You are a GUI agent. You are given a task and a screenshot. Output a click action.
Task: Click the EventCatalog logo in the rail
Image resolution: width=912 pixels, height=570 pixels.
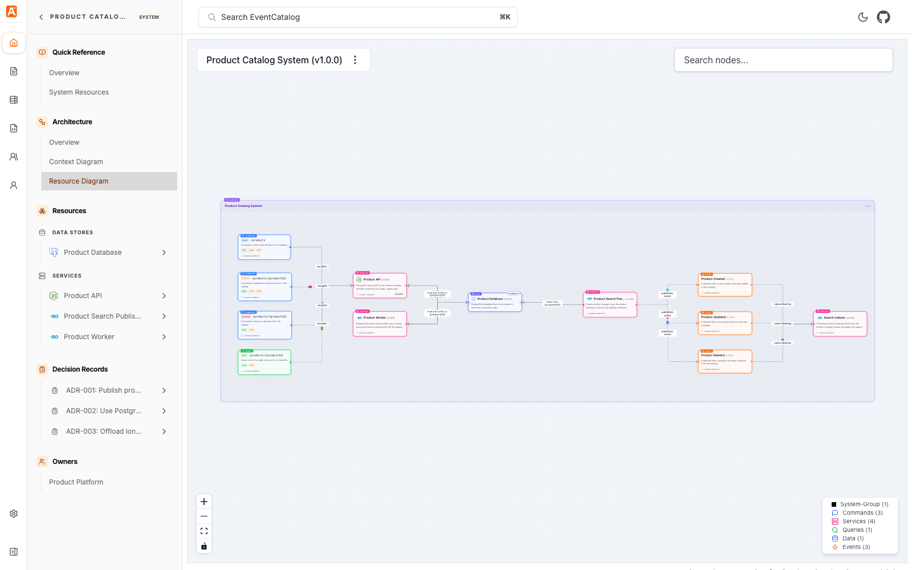coord(11,11)
